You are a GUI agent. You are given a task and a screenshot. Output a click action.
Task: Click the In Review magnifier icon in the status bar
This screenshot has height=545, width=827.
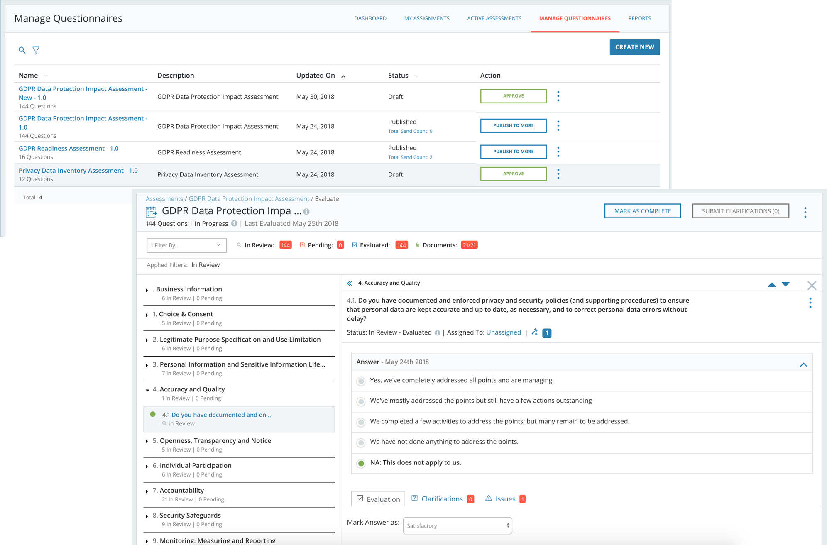[239, 245]
